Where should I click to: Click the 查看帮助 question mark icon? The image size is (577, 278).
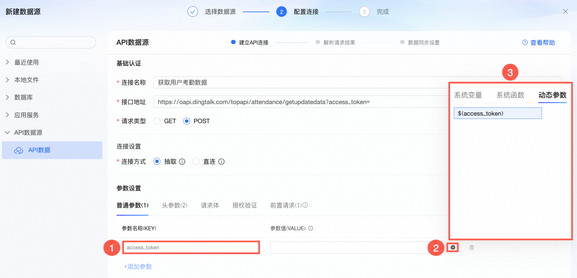(525, 42)
